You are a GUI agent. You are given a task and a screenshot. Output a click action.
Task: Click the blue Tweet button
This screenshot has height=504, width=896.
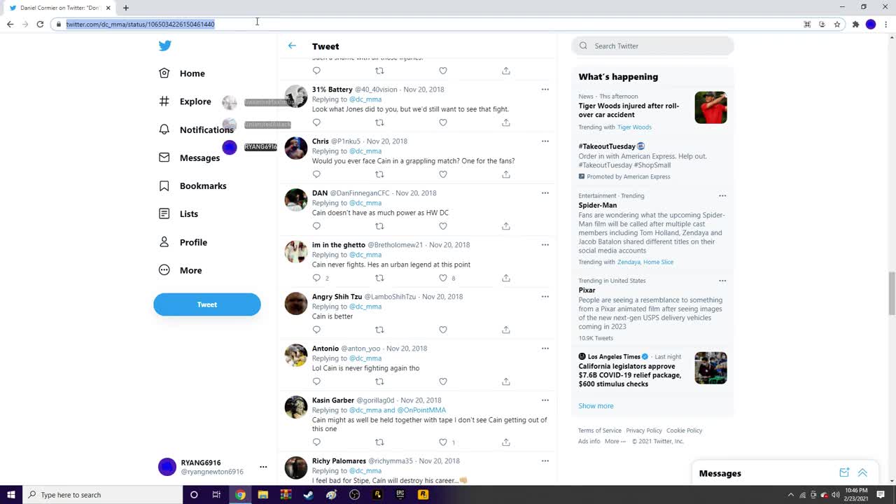click(207, 304)
